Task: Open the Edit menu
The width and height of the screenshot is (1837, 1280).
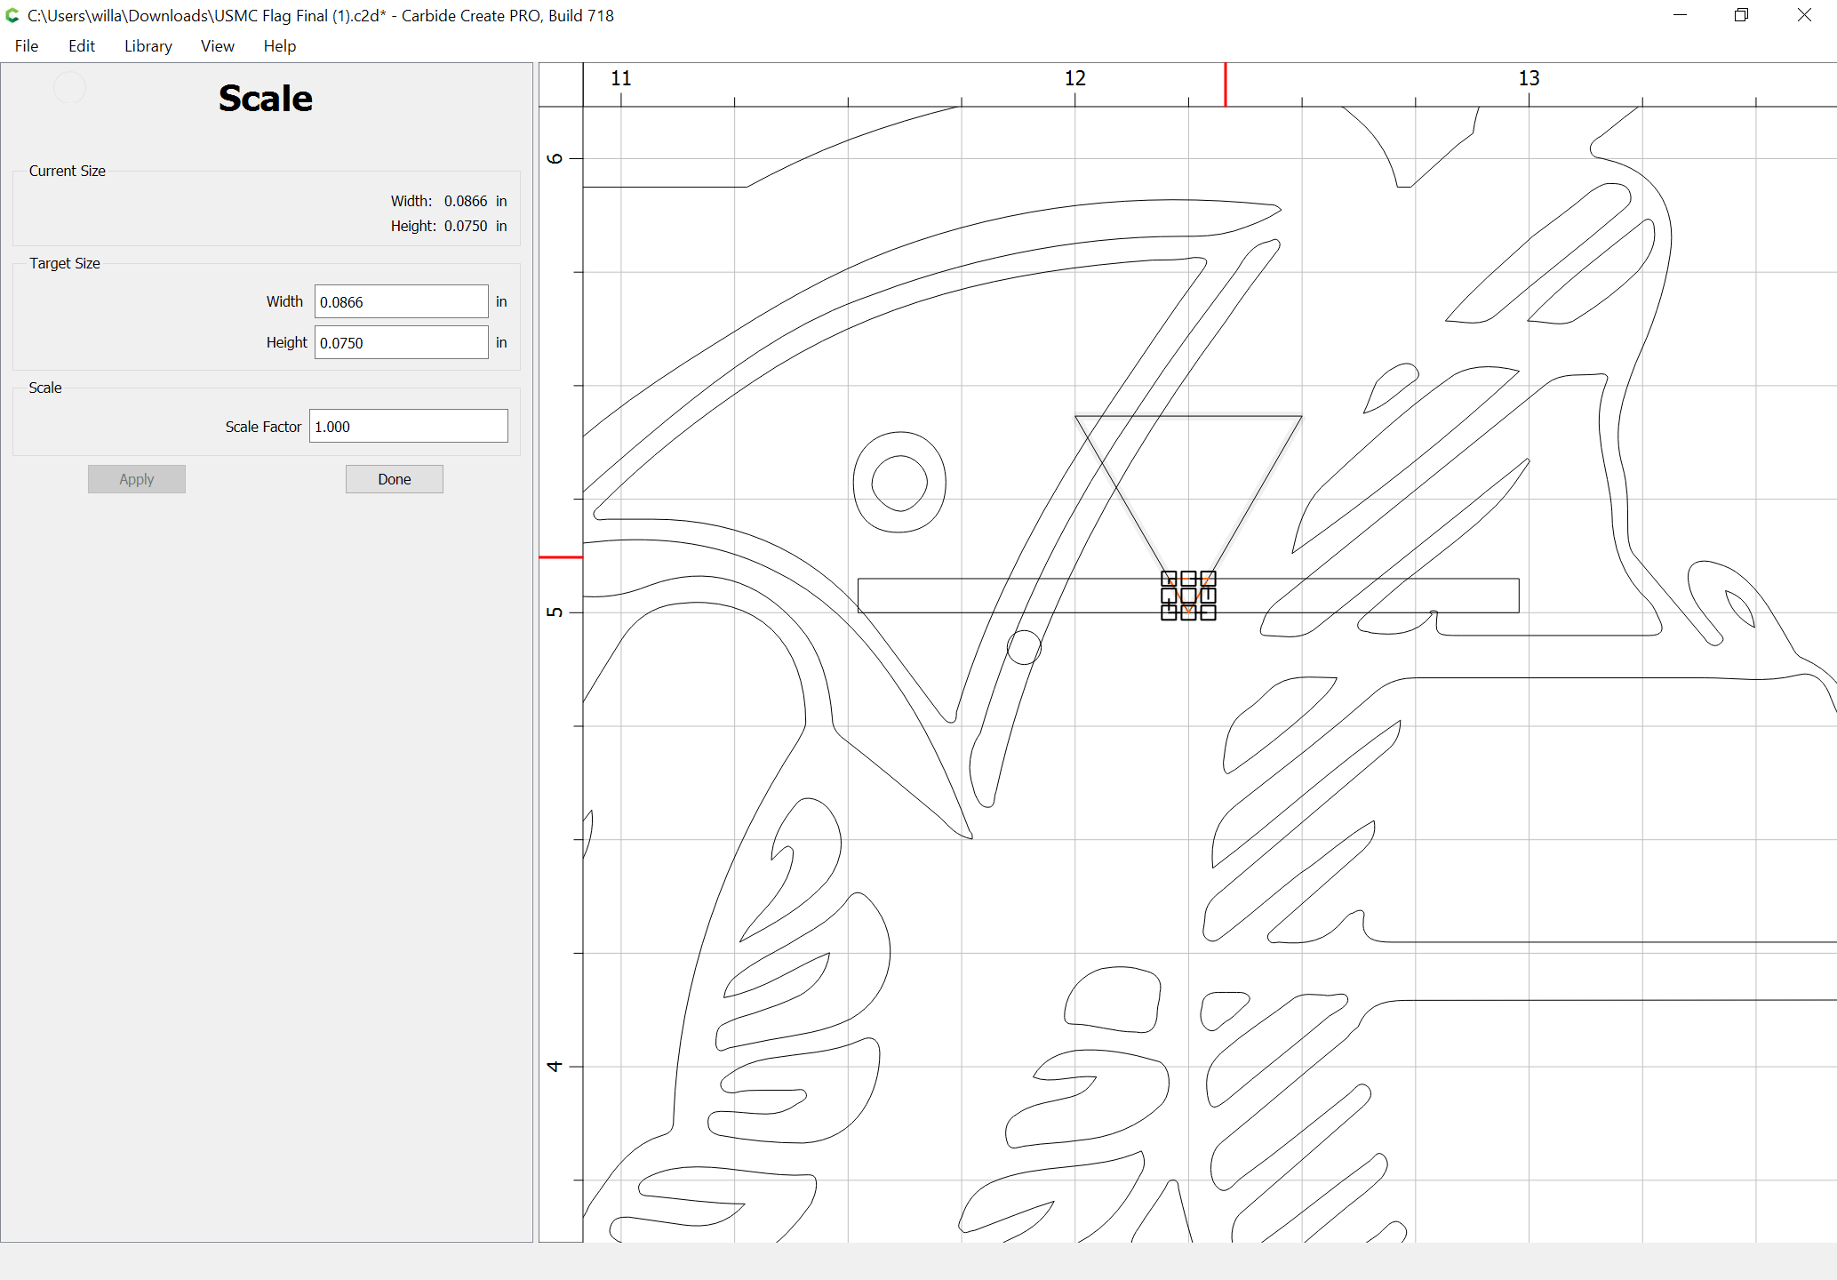Action: coord(81,46)
